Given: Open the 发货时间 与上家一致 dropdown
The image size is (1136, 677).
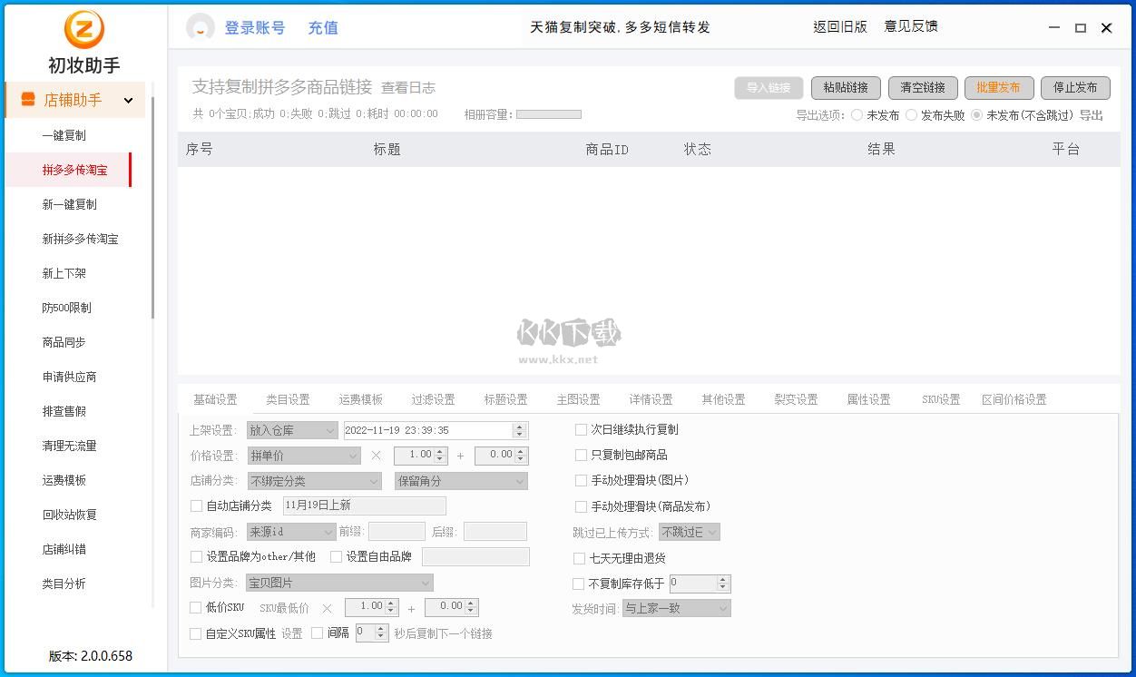Looking at the screenshot, I should click(x=676, y=608).
